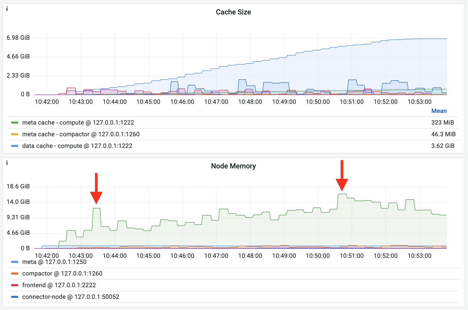Image resolution: width=468 pixels, height=310 pixels.
Task: Open the Cache Size panel title menu
Action: click(233, 12)
